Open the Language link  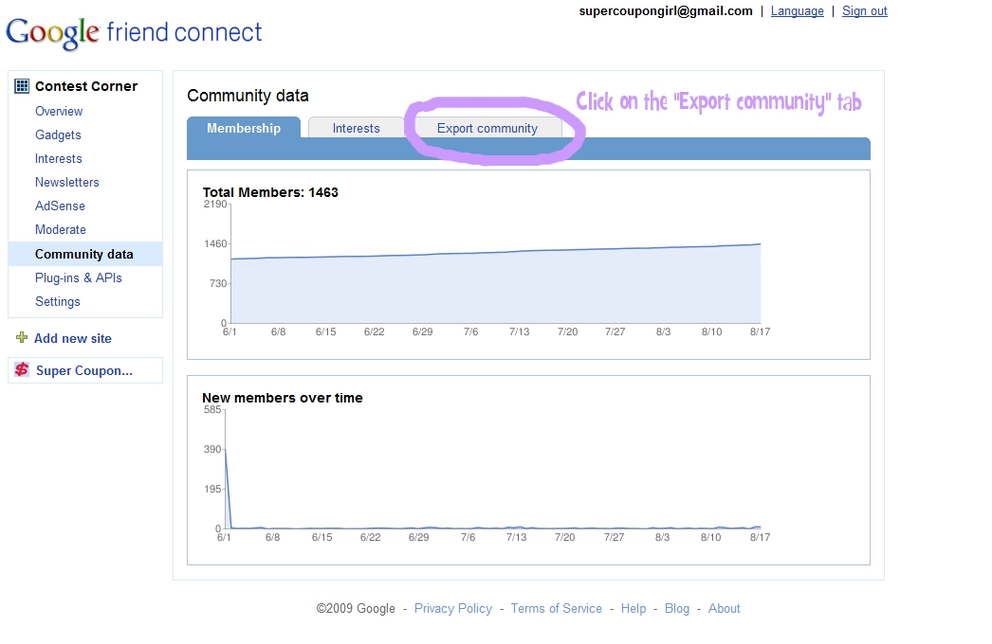pos(798,10)
